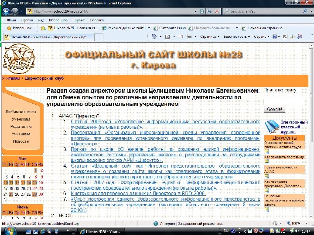This screenshot has width=314, height=235.
Task: Expand the address bar history dropdown arrow
Action: point(195,11)
